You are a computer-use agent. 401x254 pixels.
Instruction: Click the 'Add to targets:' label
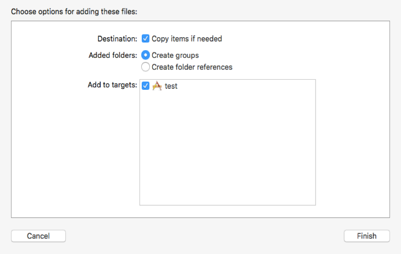point(112,85)
